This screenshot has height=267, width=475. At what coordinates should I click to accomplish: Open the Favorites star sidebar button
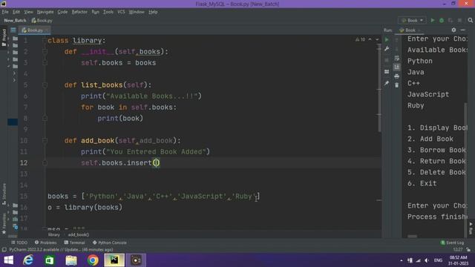4,224
